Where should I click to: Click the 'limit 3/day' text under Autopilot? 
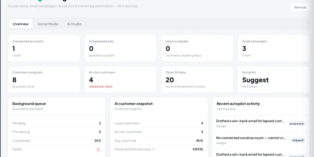[x=250, y=87]
